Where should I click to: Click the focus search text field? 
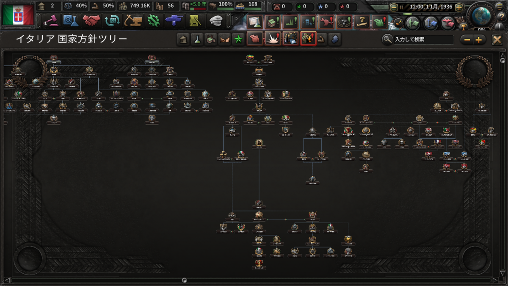[x=423, y=40]
